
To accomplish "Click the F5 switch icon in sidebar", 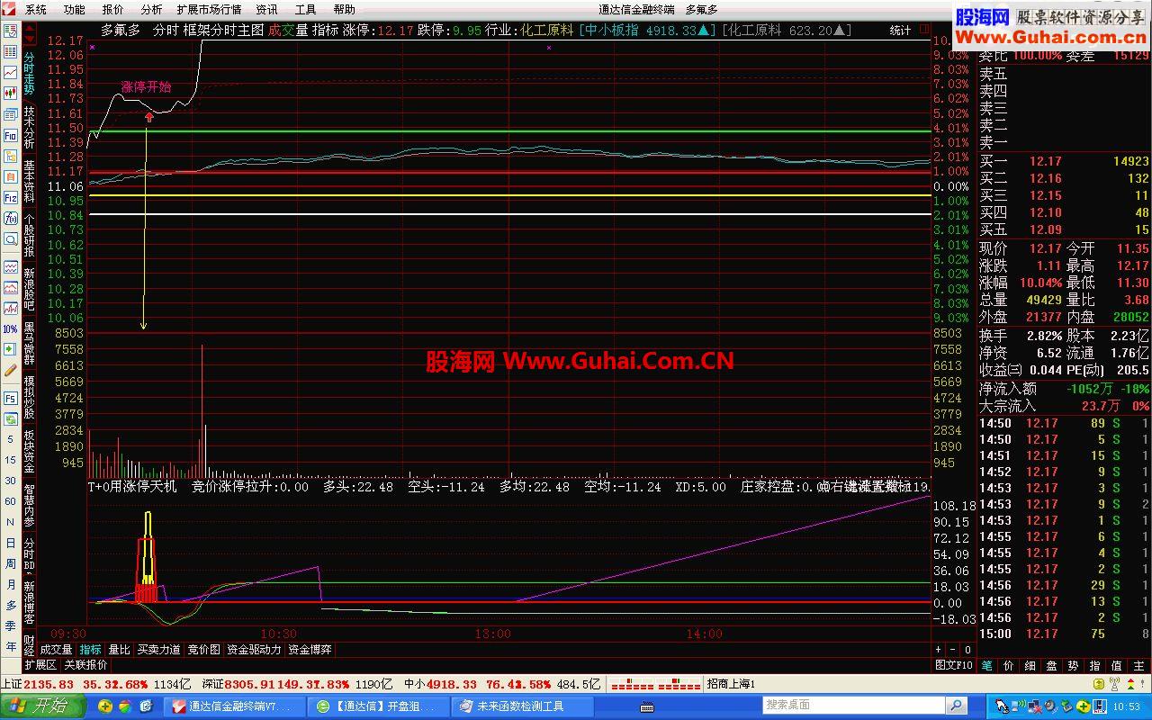I will (10, 398).
